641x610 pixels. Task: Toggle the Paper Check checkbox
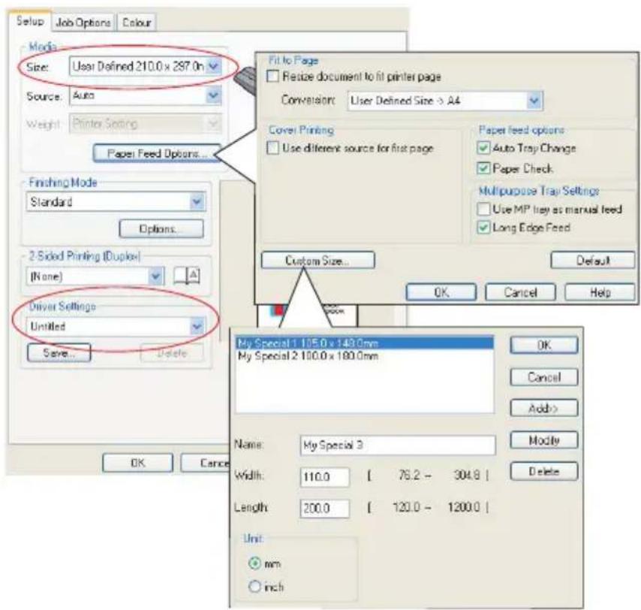(x=483, y=168)
